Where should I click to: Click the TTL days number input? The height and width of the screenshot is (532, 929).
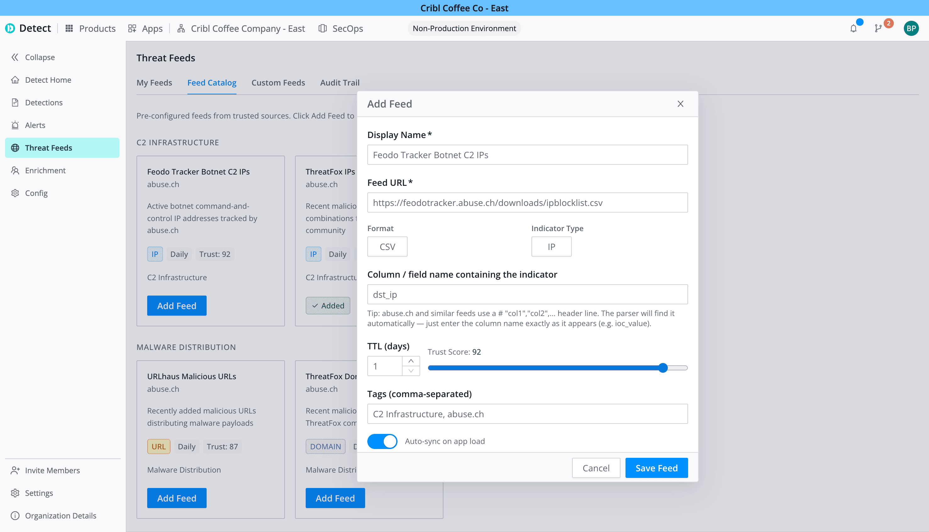(x=385, y=366)
